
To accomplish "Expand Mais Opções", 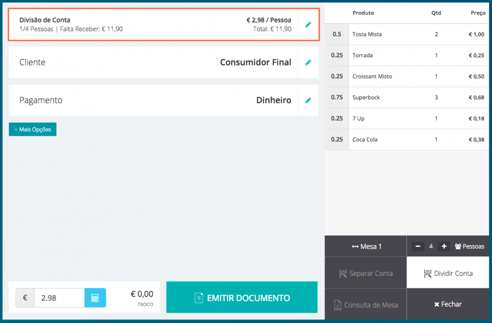I will click(x=33, y=130).
